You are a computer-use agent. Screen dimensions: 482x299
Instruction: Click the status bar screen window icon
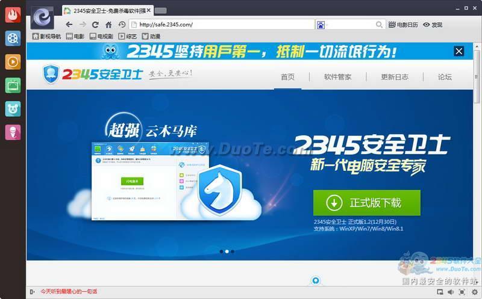pyautogui.click(x=440, y=292)
